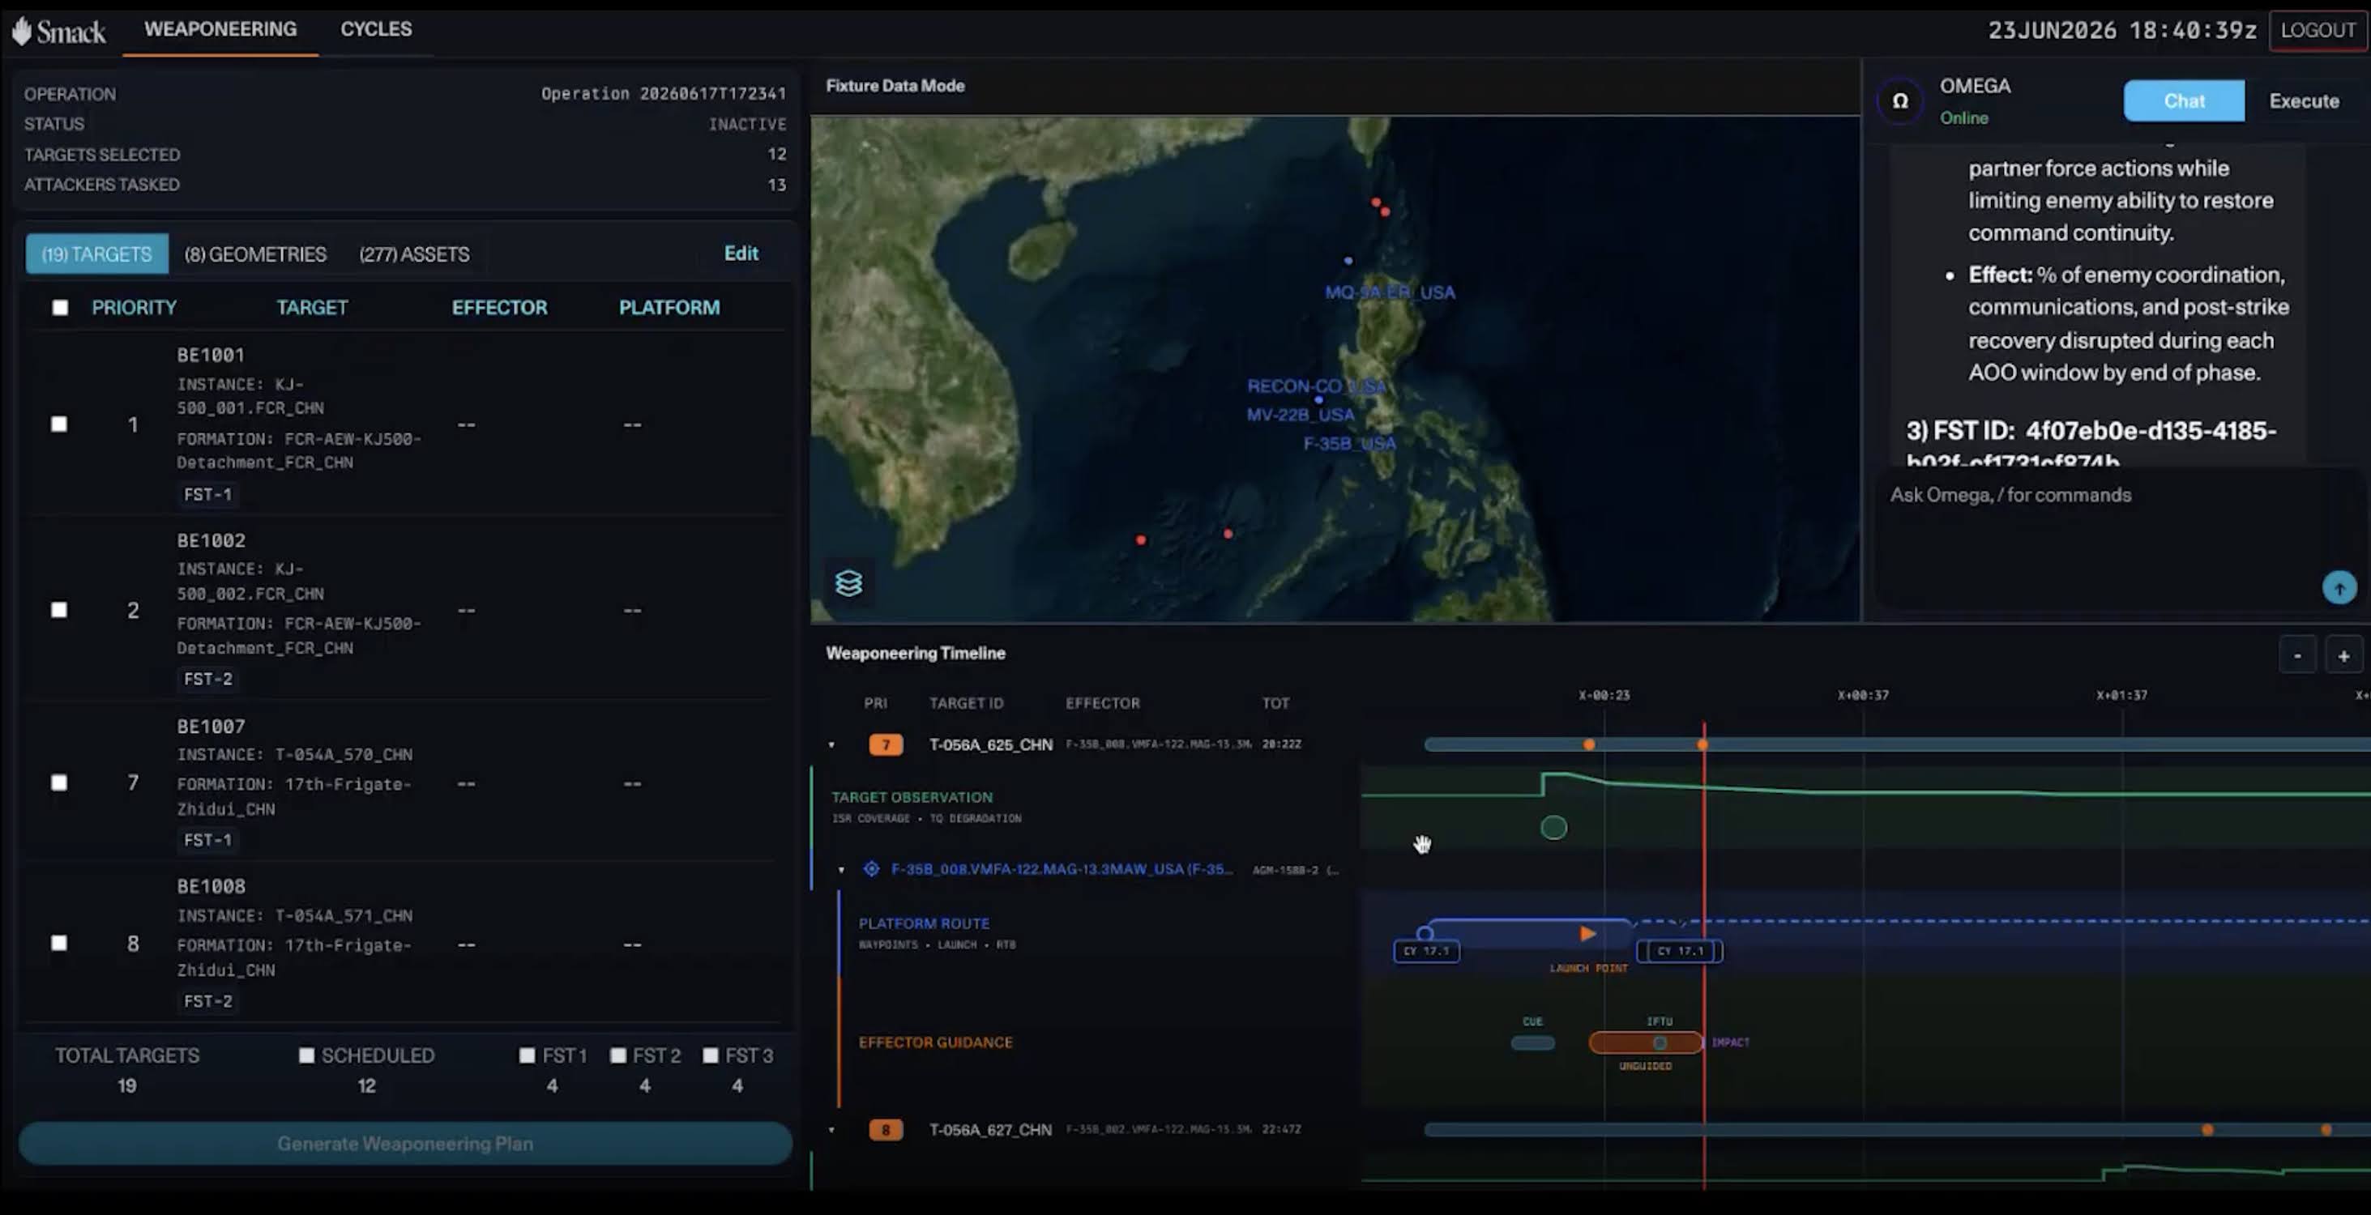Sort by the PRIORITY column header
Screen dimensions: 2371x1215
(135, 307)
